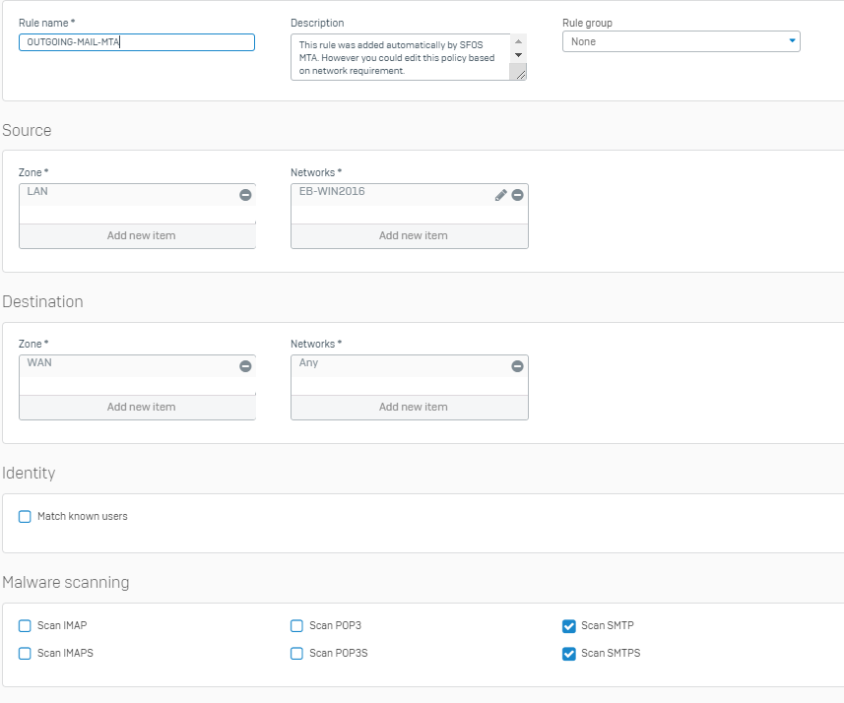The width and height of the screenshot is (844, 703).
Task: Open the Rule group dropdown
Action: [681, 41]
